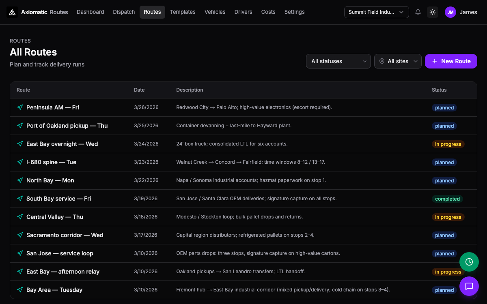Click the Route column header
The image size is (487, 304).
coord(23,90)
